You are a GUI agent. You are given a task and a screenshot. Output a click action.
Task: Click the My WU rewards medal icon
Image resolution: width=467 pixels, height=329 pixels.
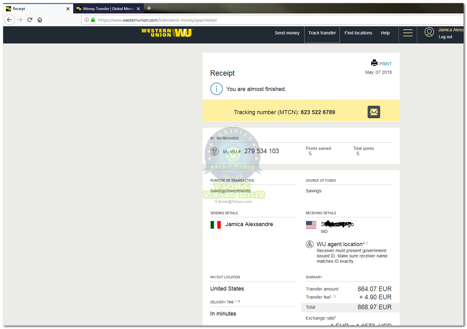[214, 152]
